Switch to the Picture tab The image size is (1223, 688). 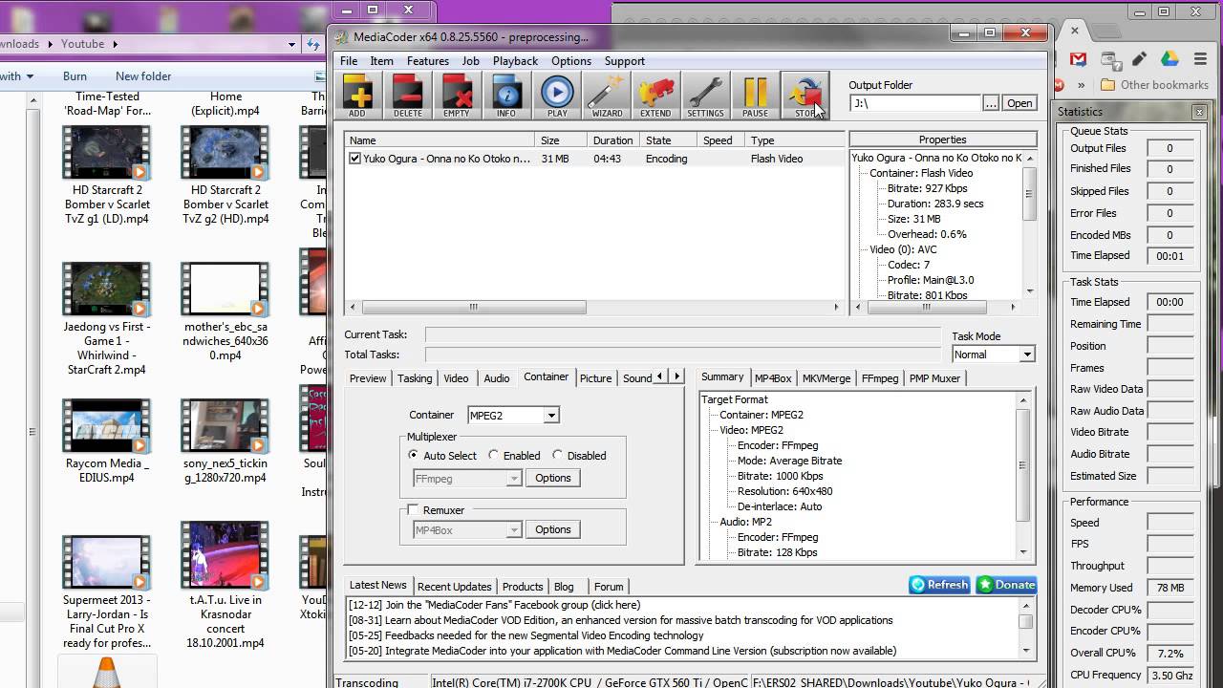pyautogui.click(x=595, y=378)
